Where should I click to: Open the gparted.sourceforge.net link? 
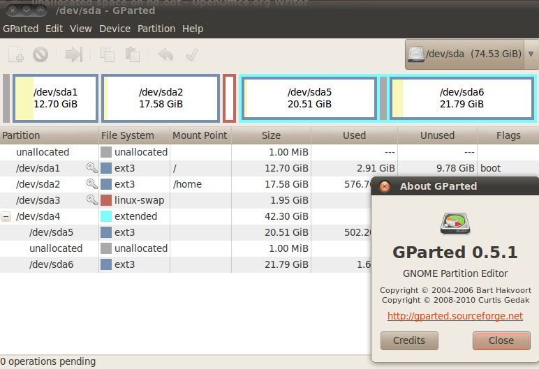point(455,316)
